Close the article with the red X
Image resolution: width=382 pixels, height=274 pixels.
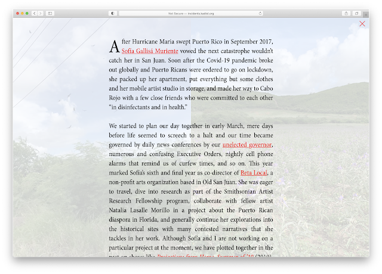click(362, 24)
